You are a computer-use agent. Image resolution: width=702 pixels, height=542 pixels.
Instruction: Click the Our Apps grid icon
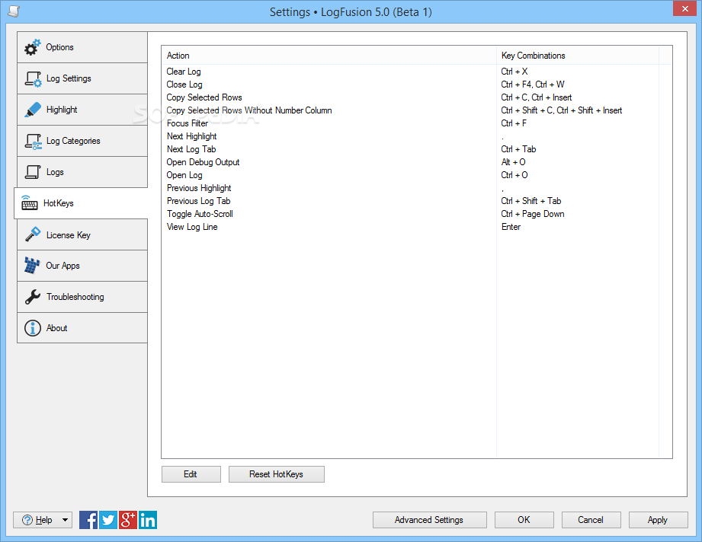[32, 266]
